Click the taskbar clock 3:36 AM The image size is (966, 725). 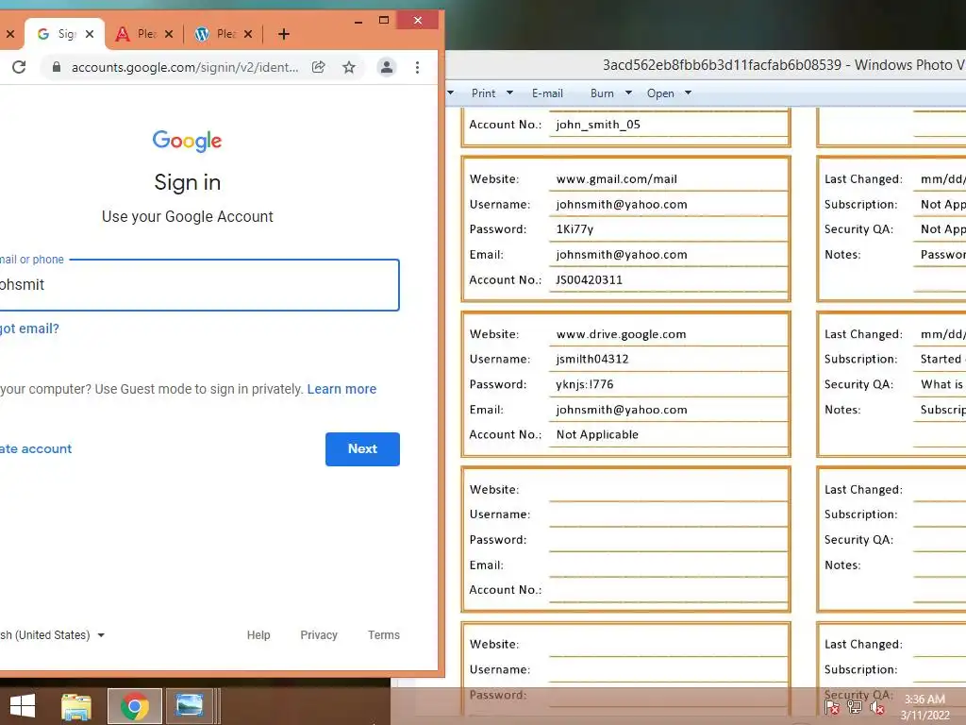(x=924, y=700)
